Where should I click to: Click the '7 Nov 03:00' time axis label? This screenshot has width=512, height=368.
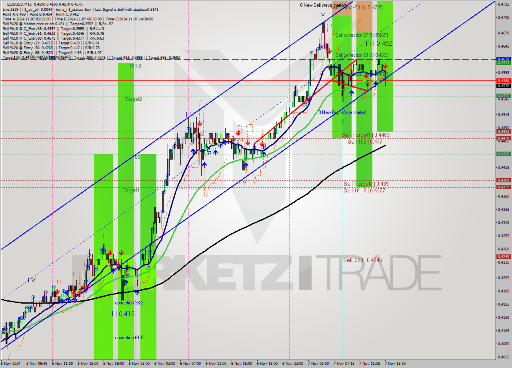click(318, 364)
